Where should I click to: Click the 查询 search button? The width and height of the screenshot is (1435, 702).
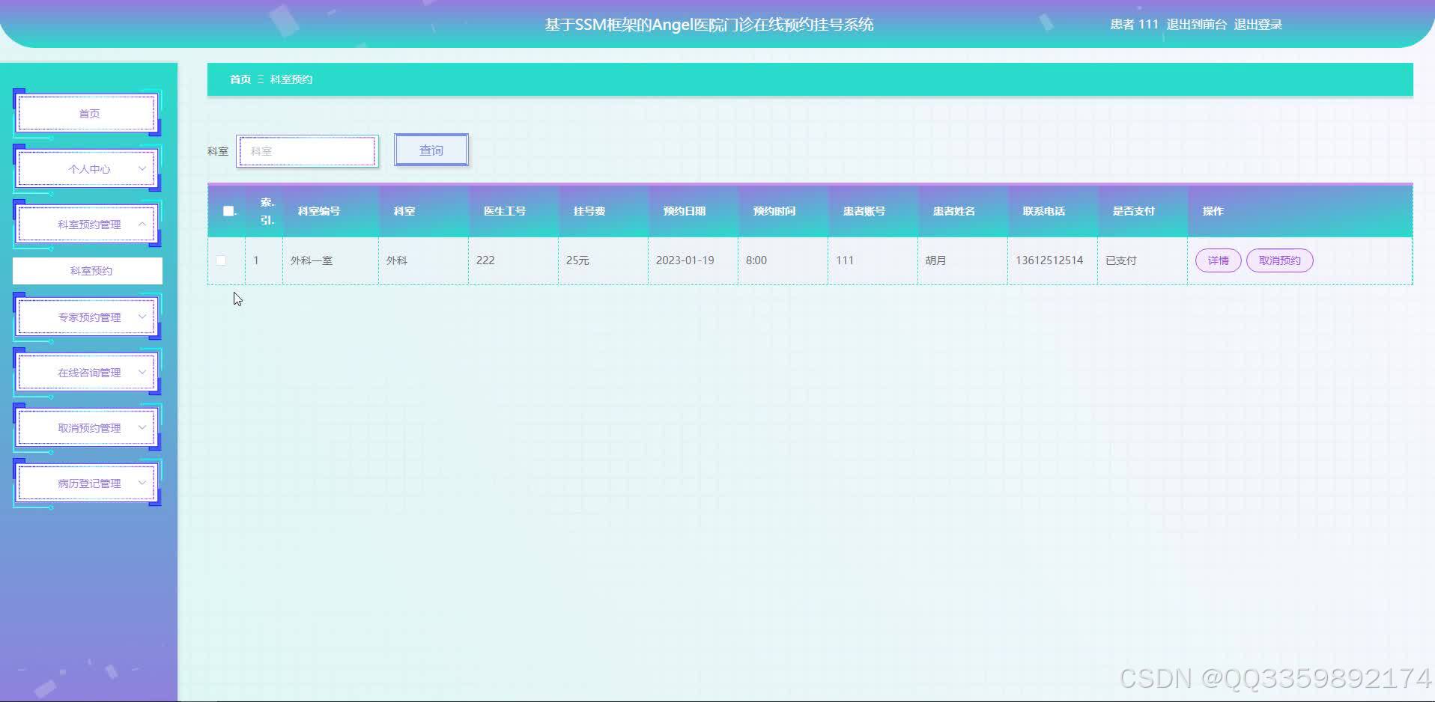[x=431, y=150]
